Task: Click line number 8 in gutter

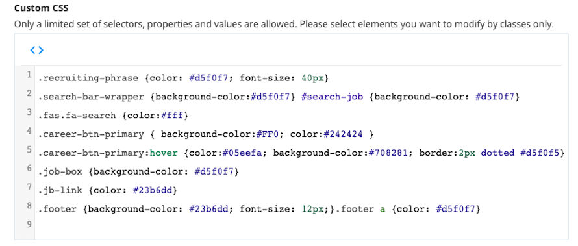Action: tap(29, 206)
